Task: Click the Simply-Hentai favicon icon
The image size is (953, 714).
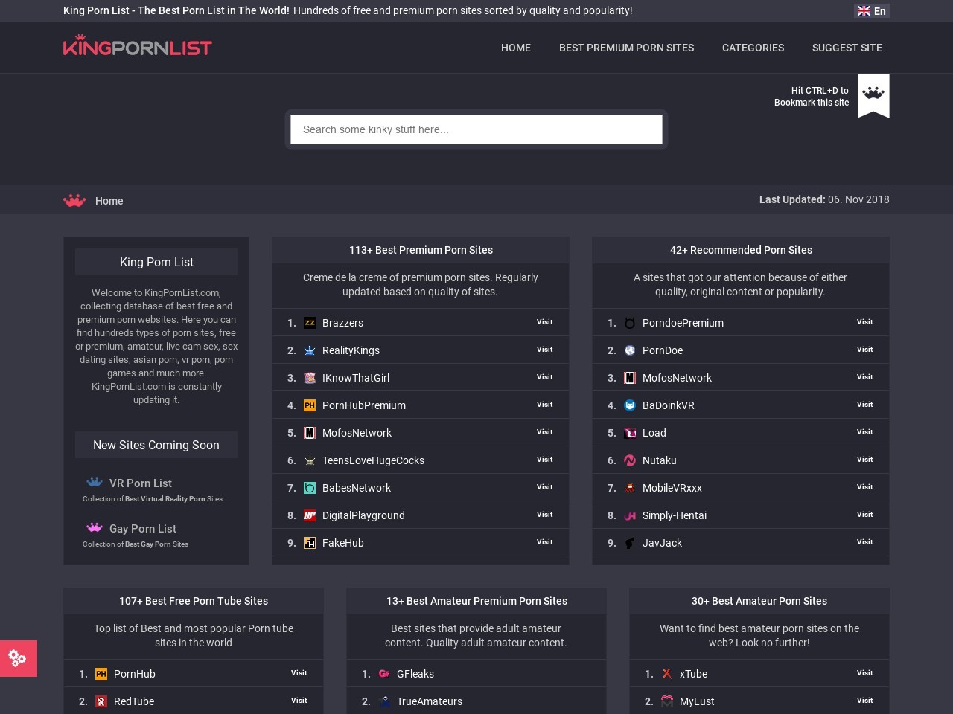Action: (630, 515)
